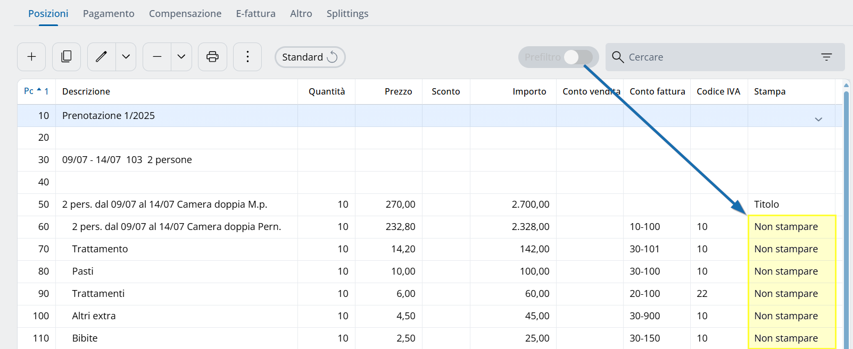Go to the Splittings tab

click(x=347, y=14)
